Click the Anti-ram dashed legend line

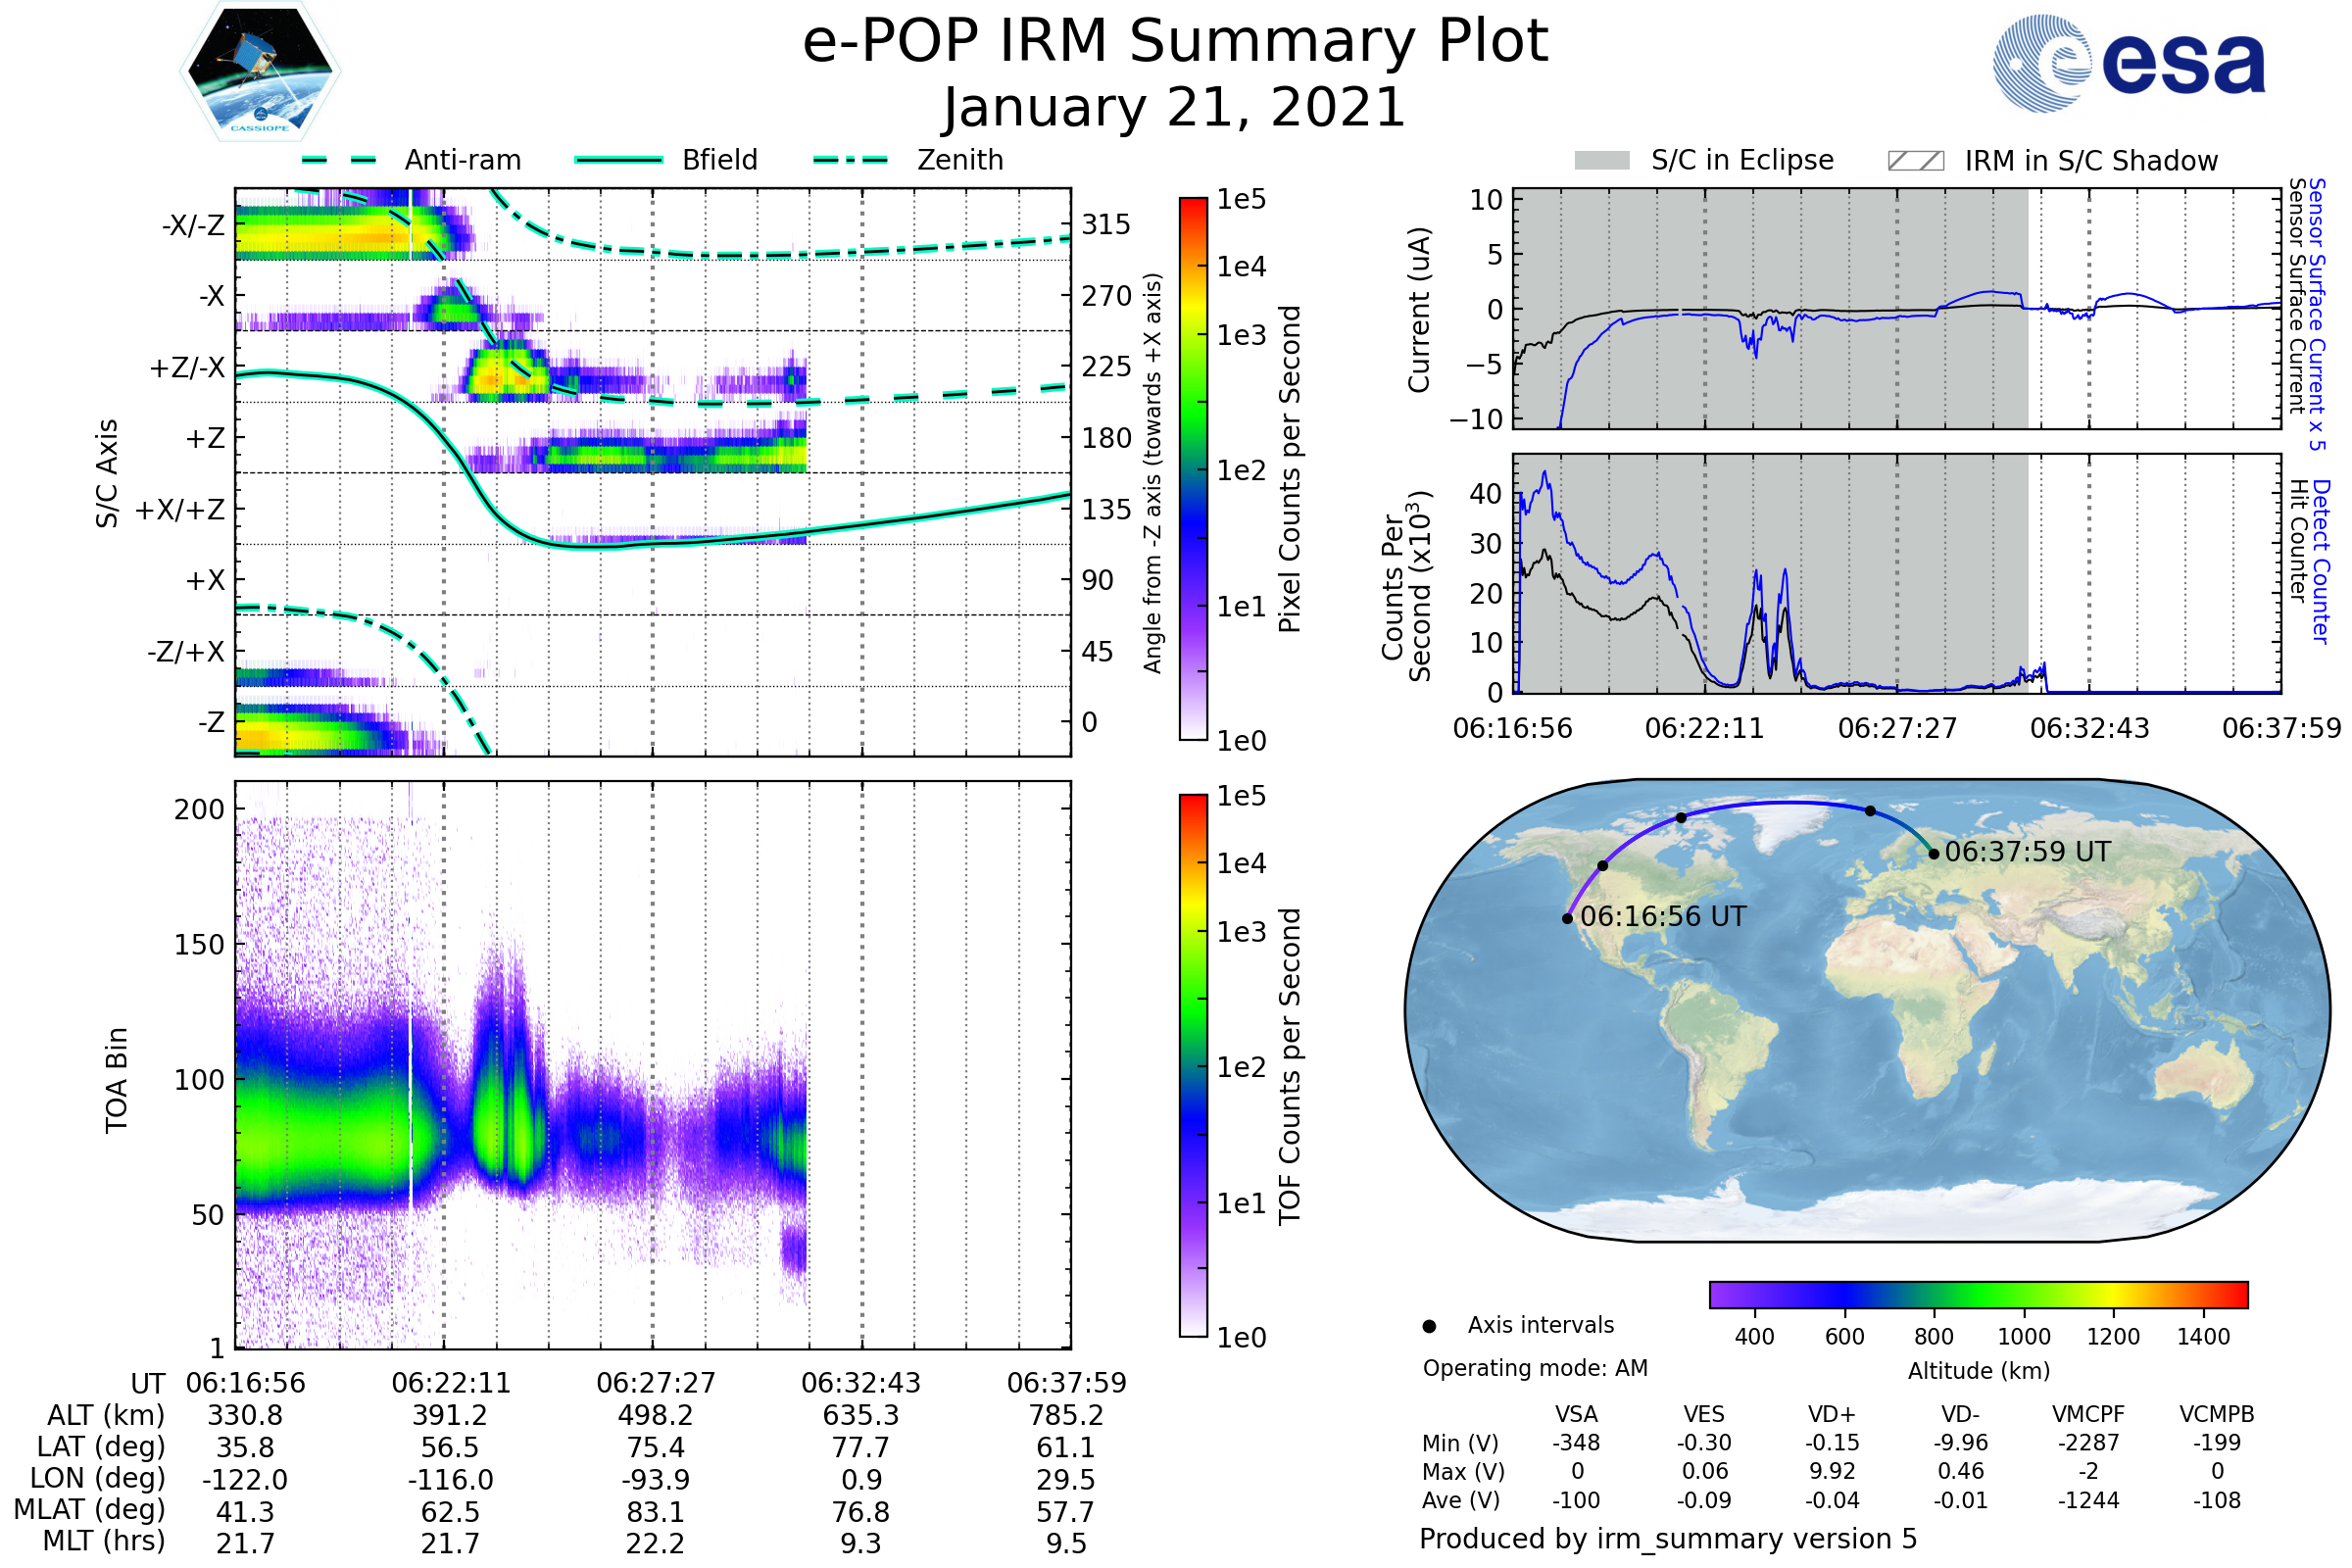click(x=338, y=160)
